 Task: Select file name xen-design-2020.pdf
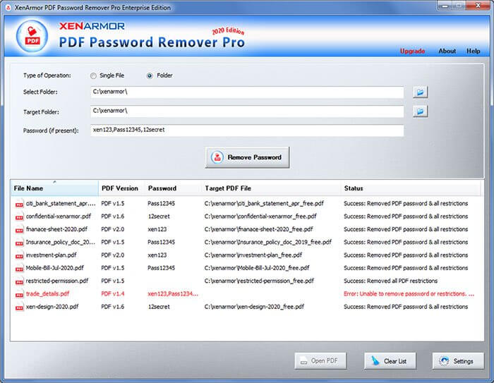point(52,307)
